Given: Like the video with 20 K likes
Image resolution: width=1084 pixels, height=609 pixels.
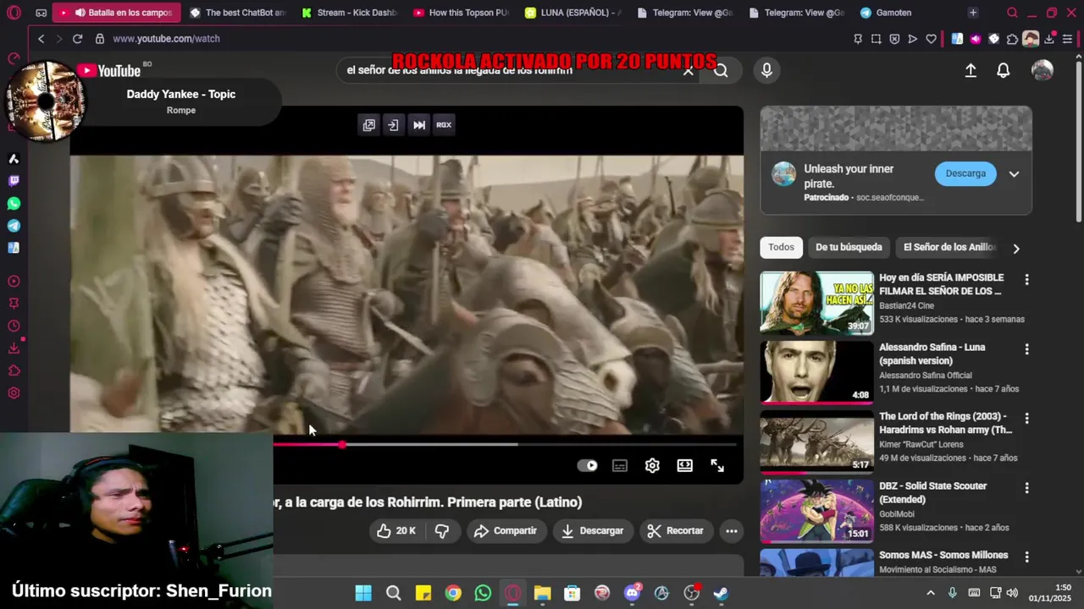Looking at the screenshot, I should pos(396,531).
